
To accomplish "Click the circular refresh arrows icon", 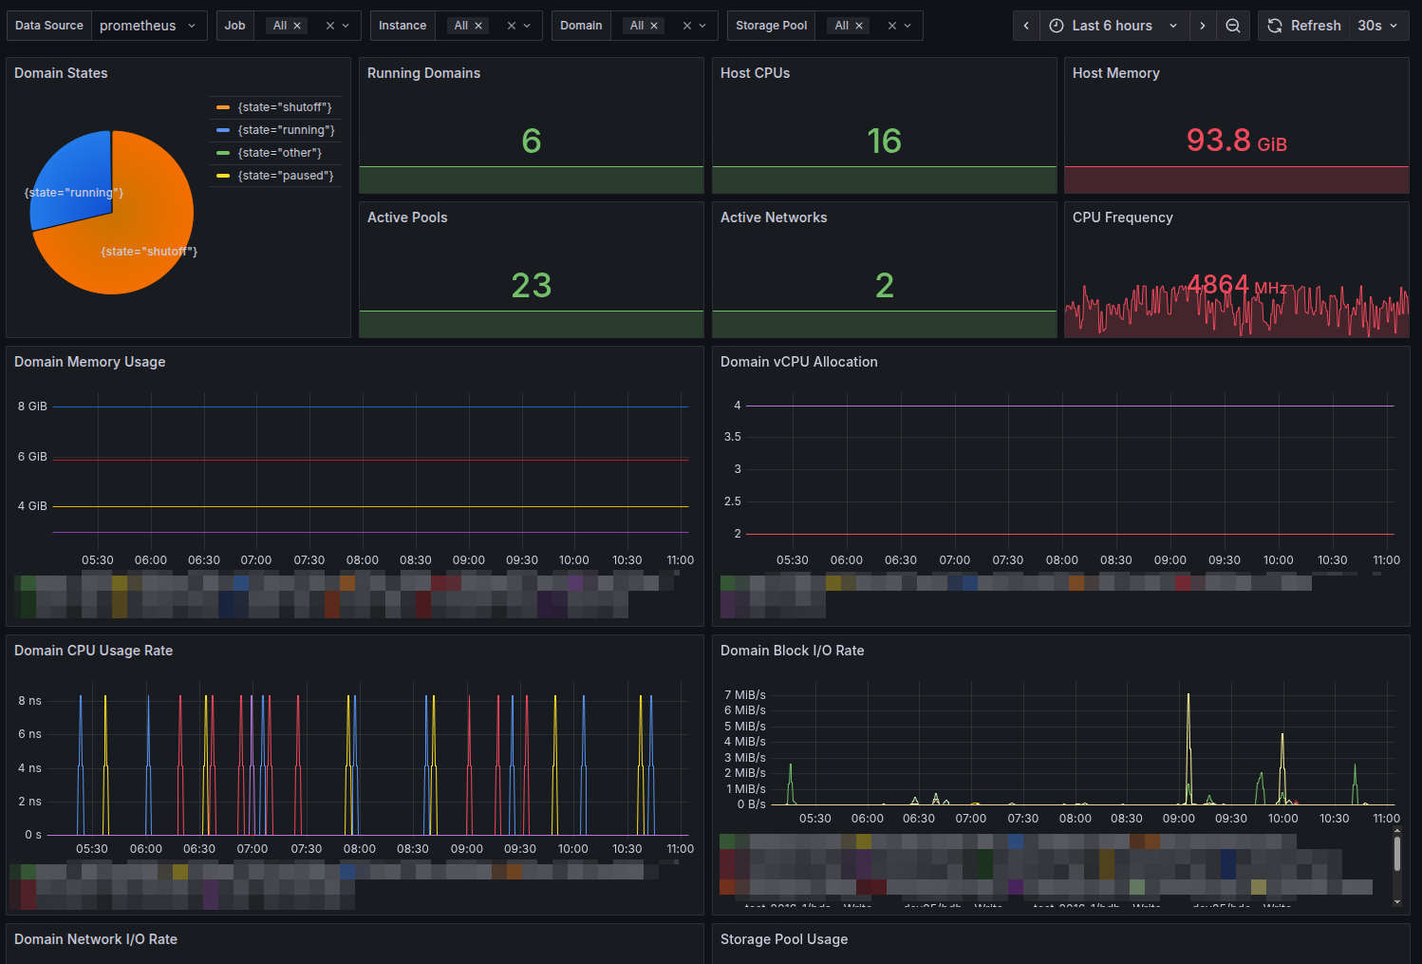I will [1274, 26].
